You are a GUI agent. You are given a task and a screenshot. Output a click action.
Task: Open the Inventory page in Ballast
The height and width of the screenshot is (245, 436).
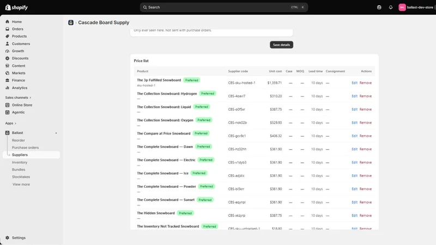[x=20, y=162]
